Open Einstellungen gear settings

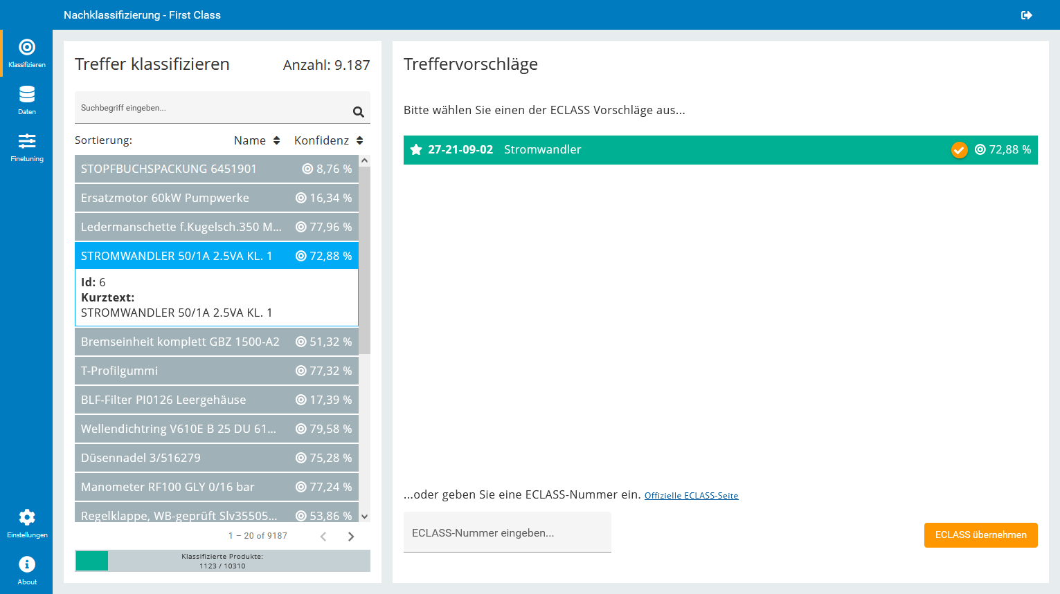(x=27, y=523)
